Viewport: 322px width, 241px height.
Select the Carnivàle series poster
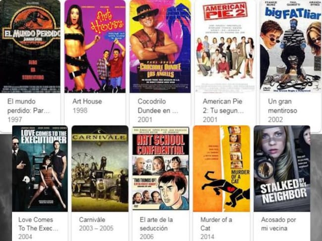(100, 168)
